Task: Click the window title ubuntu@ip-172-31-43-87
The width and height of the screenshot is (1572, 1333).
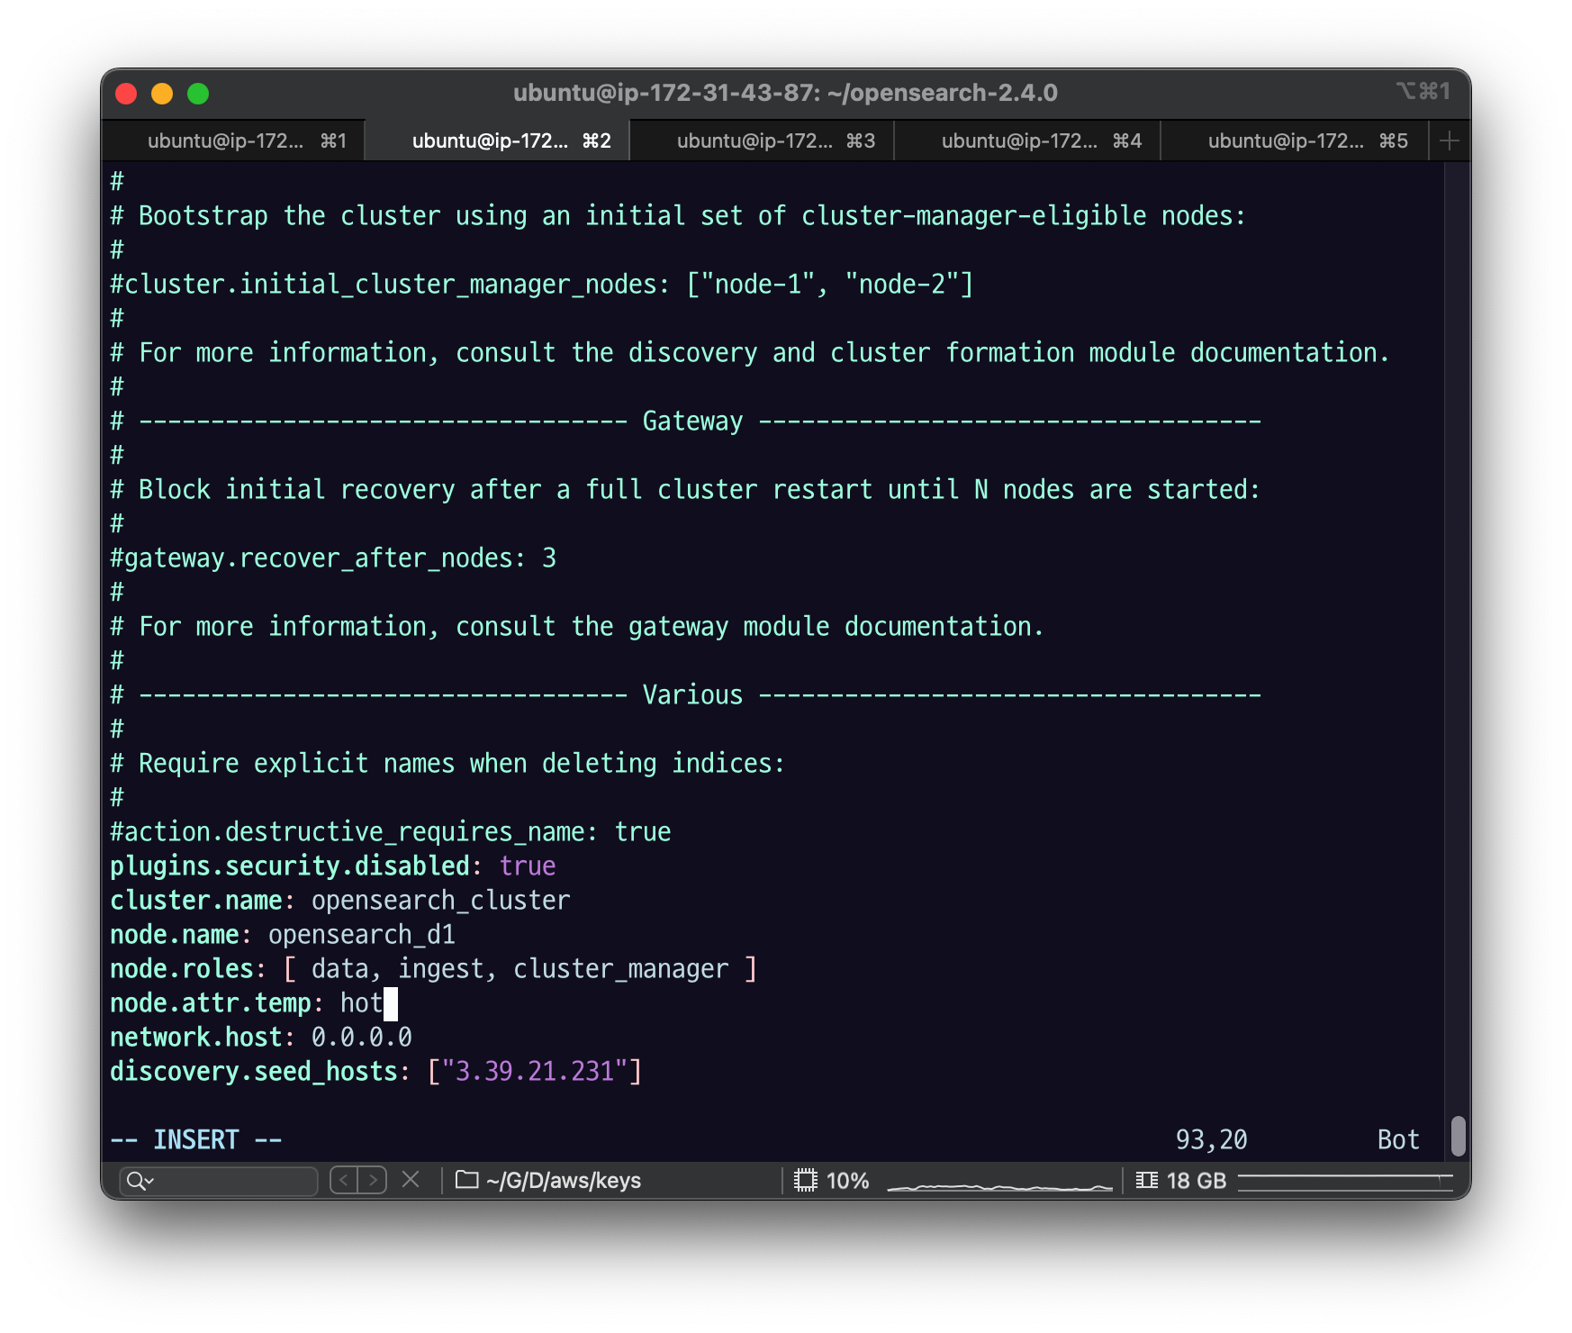Action: (785, 93)
